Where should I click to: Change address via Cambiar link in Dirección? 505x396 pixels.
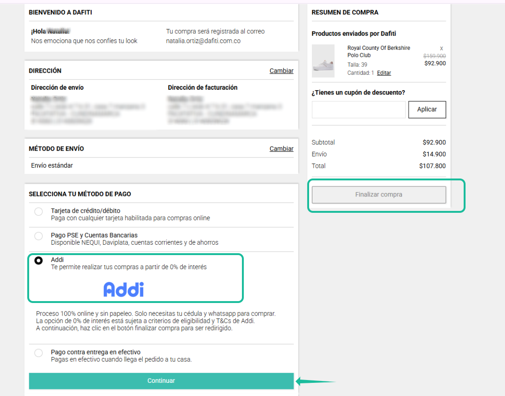[x=281, y=71]
